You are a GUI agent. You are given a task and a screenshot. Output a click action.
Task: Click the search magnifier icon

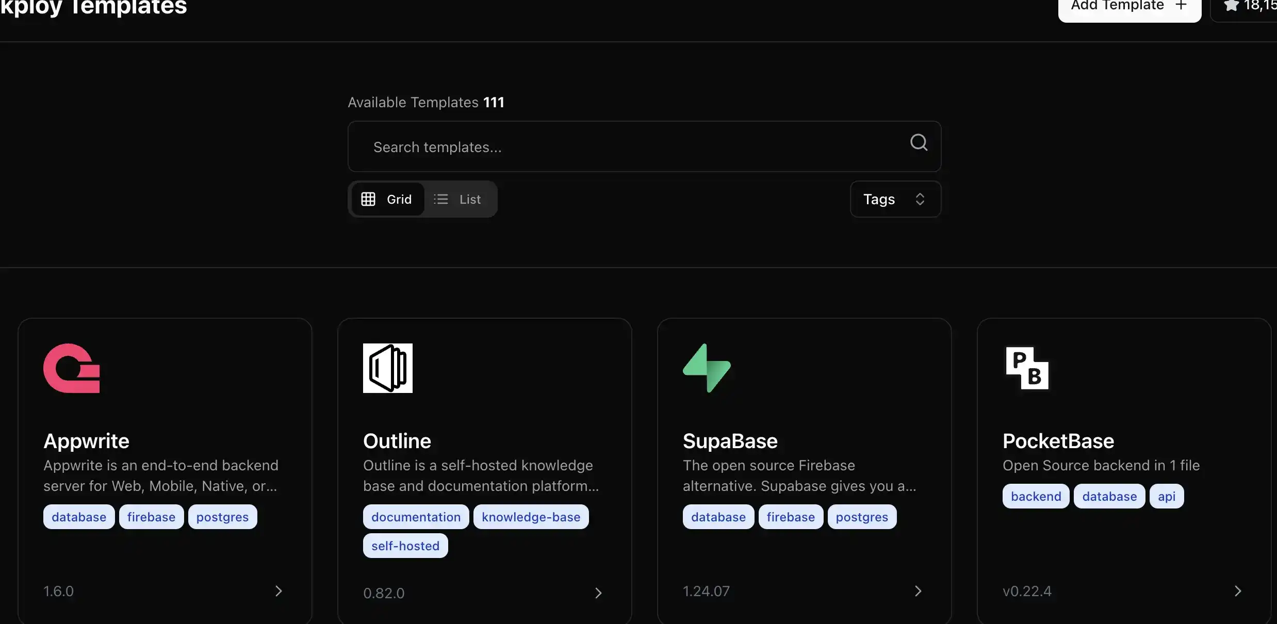click(x=919, y=142)
